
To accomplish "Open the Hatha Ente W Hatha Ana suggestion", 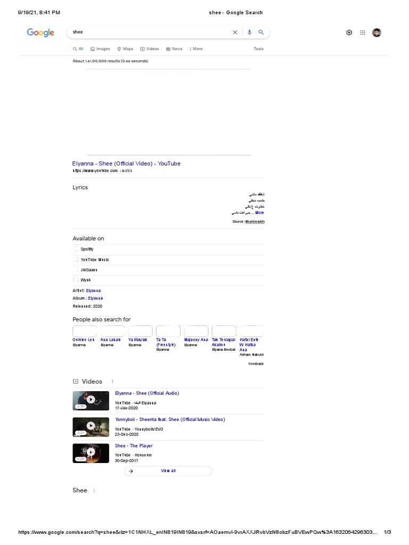I will (x=249, y=344).
